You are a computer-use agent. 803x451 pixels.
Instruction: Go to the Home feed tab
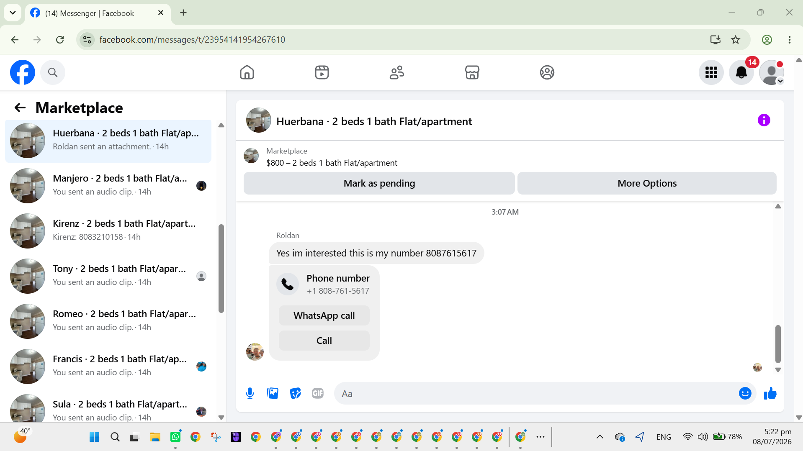[247, 72]
